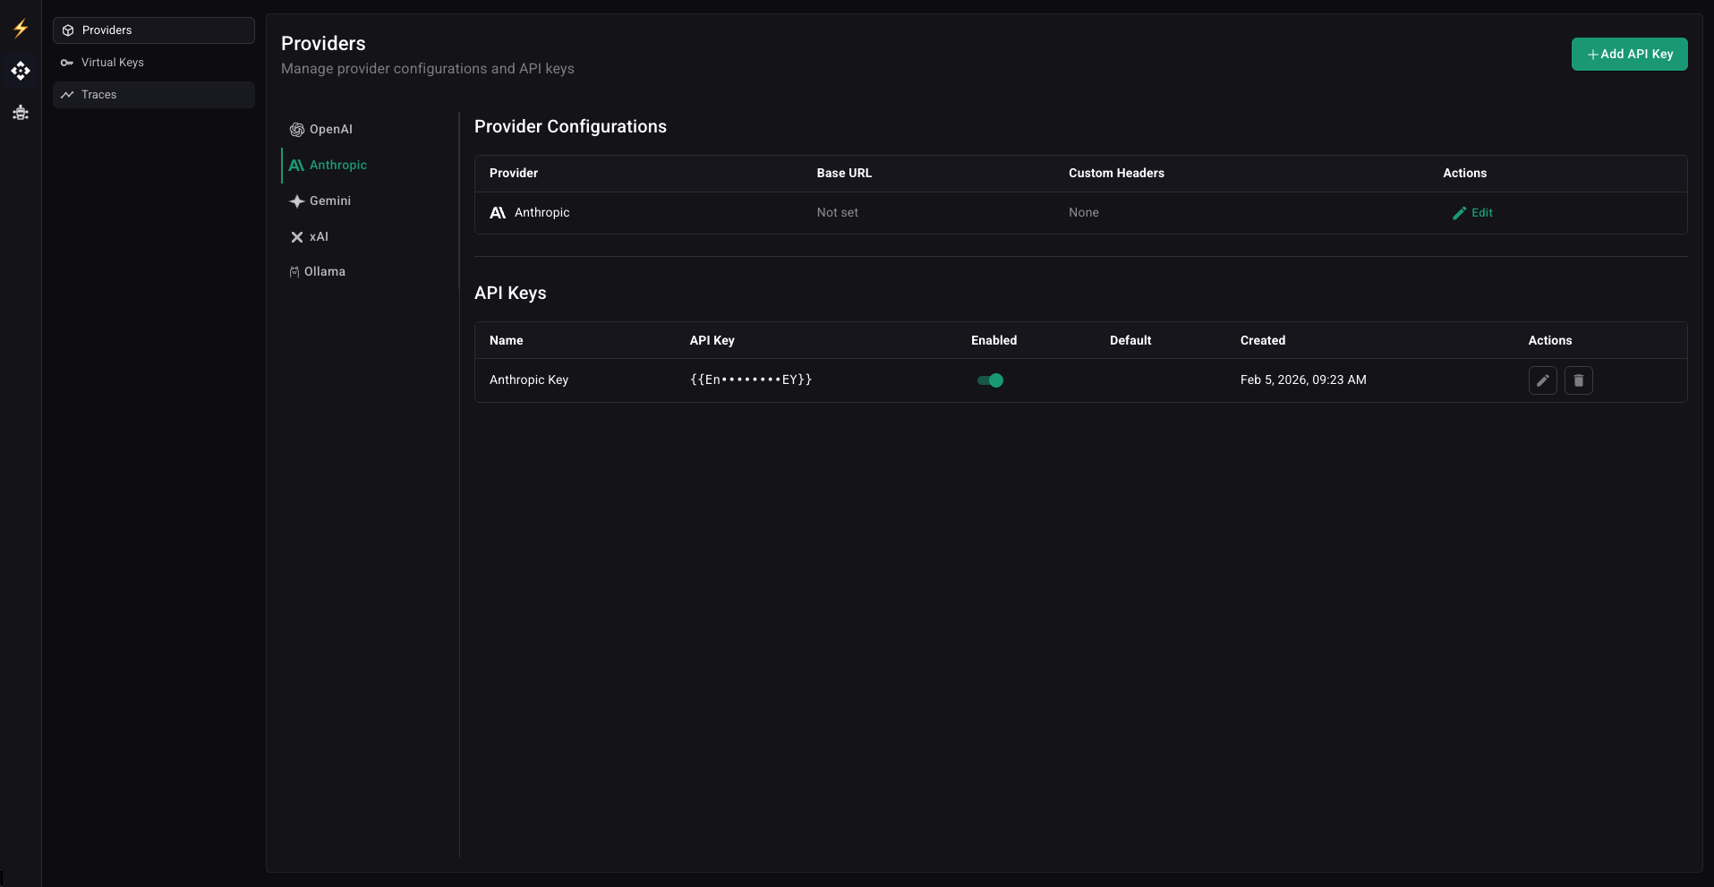1714x887 pixels.
Task: Select the Anthropic provider entry
Action: (x=338, y=165)
